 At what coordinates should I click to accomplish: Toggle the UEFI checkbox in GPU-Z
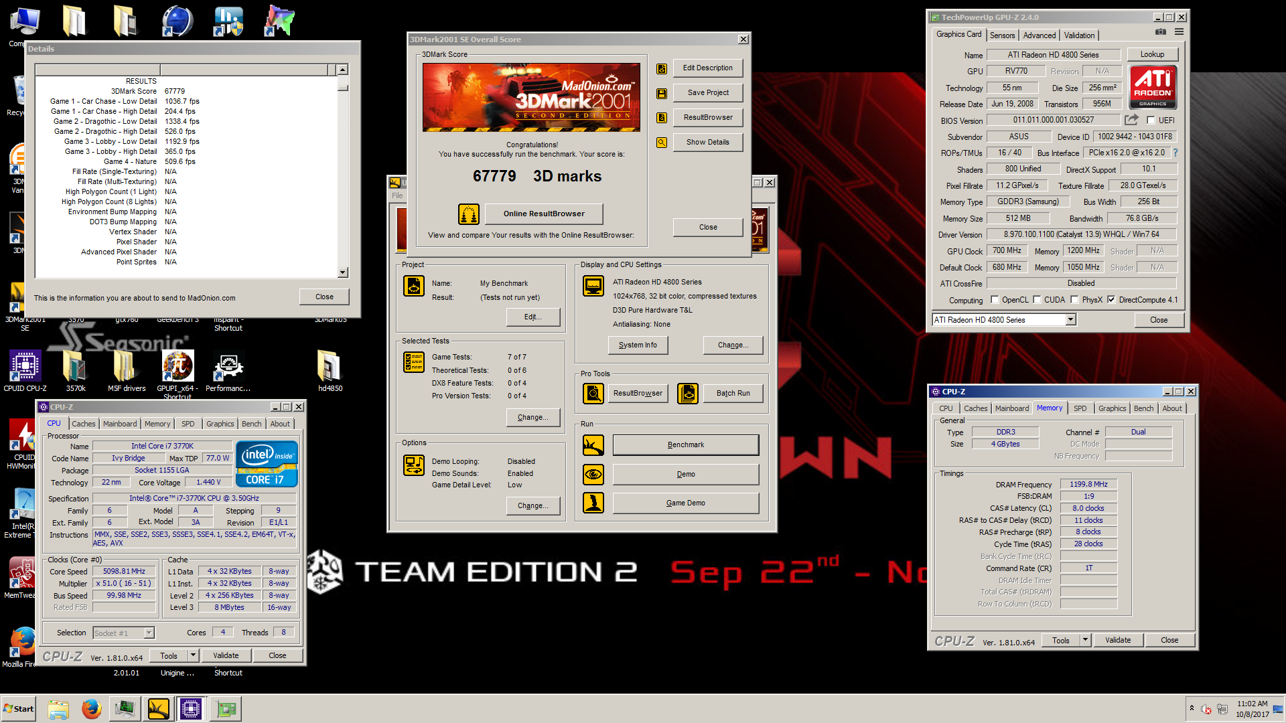tap(1151, 120)
